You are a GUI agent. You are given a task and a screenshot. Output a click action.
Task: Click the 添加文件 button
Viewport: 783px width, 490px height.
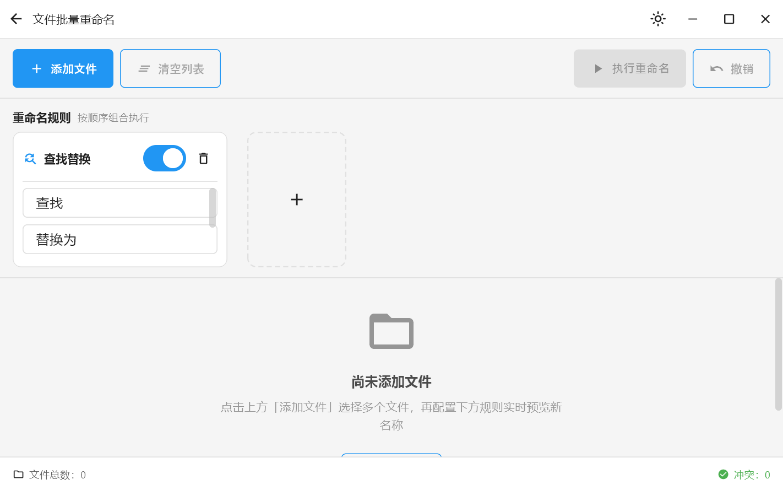63,68
